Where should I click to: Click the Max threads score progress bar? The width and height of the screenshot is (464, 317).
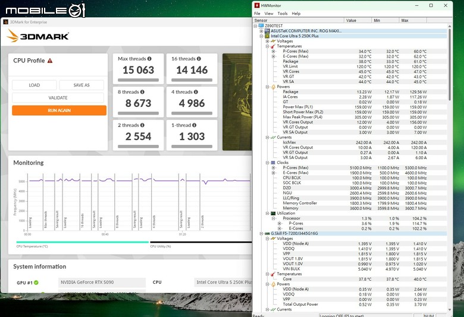tap(138, 80)
